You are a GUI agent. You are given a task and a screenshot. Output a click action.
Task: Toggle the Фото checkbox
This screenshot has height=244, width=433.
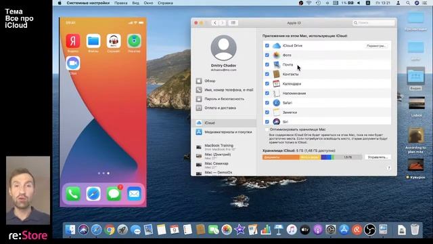click(x=267, y=55)
